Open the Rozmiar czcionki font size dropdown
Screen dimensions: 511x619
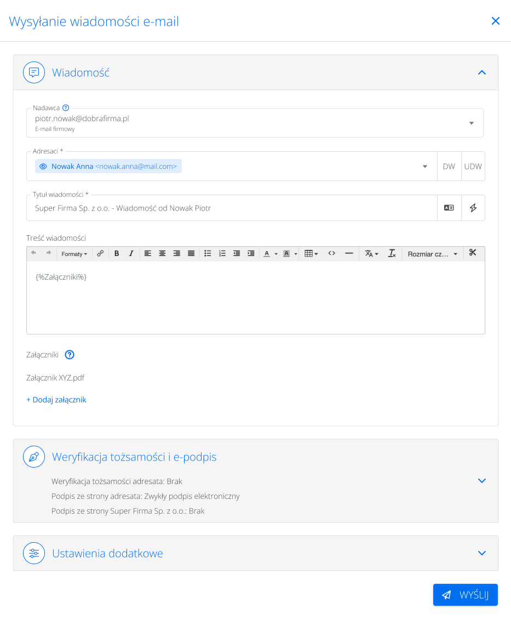click(433, 254)
